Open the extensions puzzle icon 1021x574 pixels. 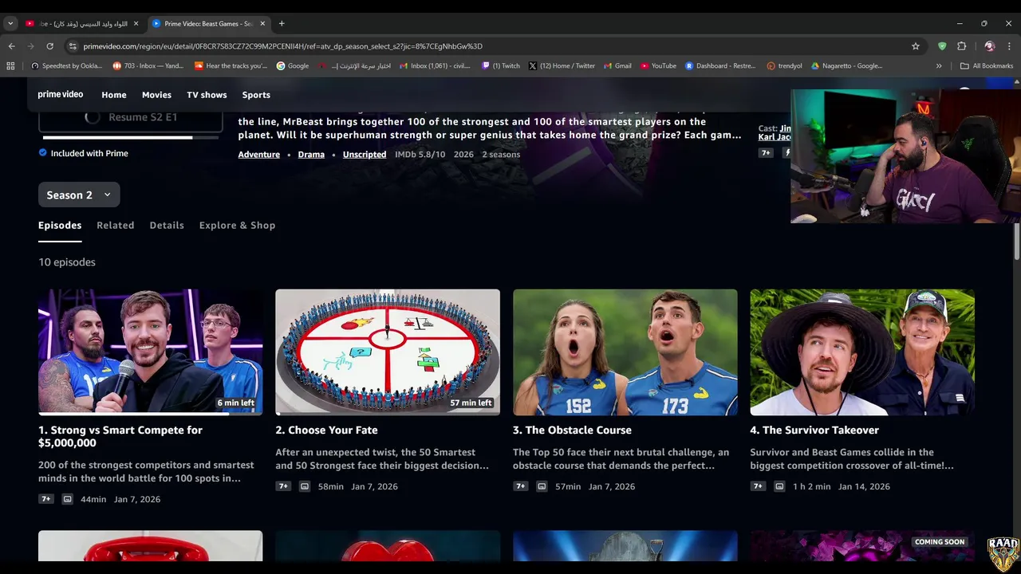click(x=961, y=46)
